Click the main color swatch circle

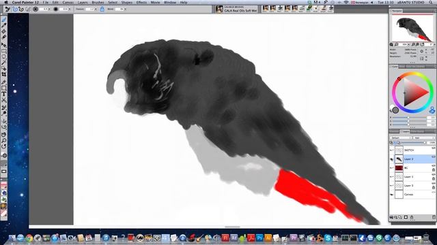[395, 110]
